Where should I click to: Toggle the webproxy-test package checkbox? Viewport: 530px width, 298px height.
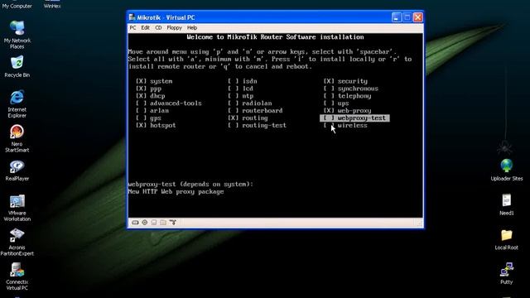(x=329, y=118)
